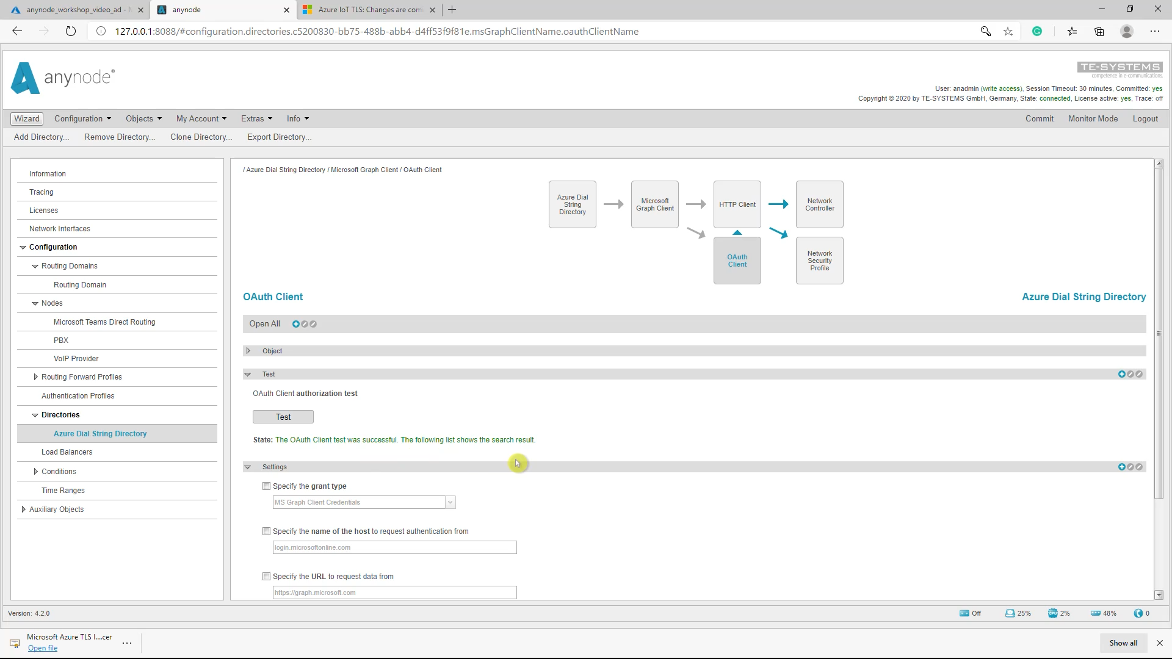This screenshot has width=1172, height=659.
Task: Open the browser profile avatar
Action: pos(1127,31)
